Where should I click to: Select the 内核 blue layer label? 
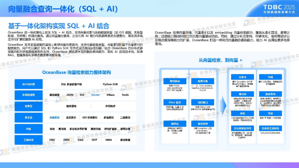point(29,129)
